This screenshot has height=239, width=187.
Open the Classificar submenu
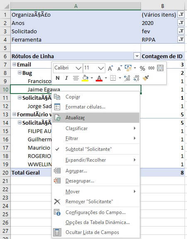pos(96,128)
